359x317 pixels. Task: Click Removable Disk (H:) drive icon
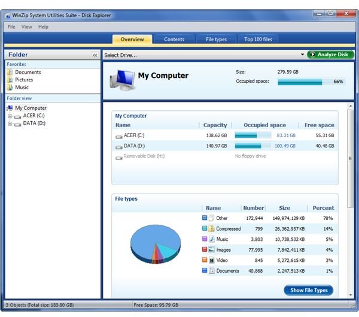coord(119,158)
